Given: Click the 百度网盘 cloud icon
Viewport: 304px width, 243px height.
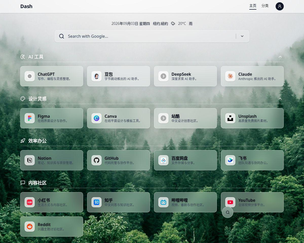Looking at the screenshot, I should coord(163,160).
